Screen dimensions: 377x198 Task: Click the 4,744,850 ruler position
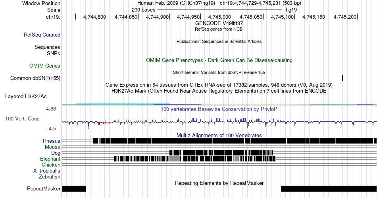pyautogui.click(x=126, y=17)
